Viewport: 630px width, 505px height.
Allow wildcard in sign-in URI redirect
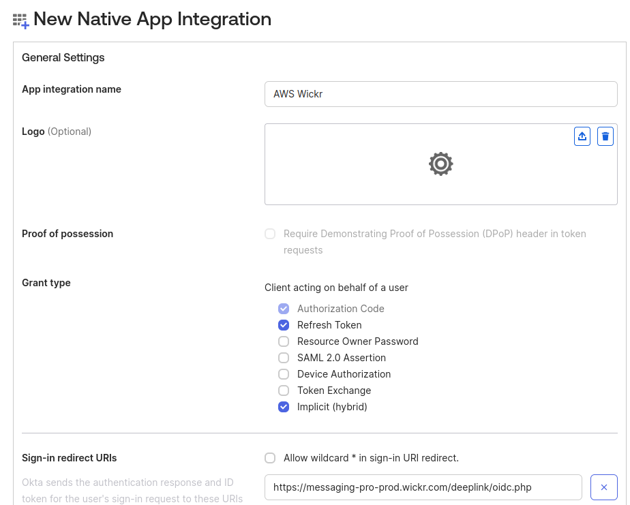tap(270, 458)
